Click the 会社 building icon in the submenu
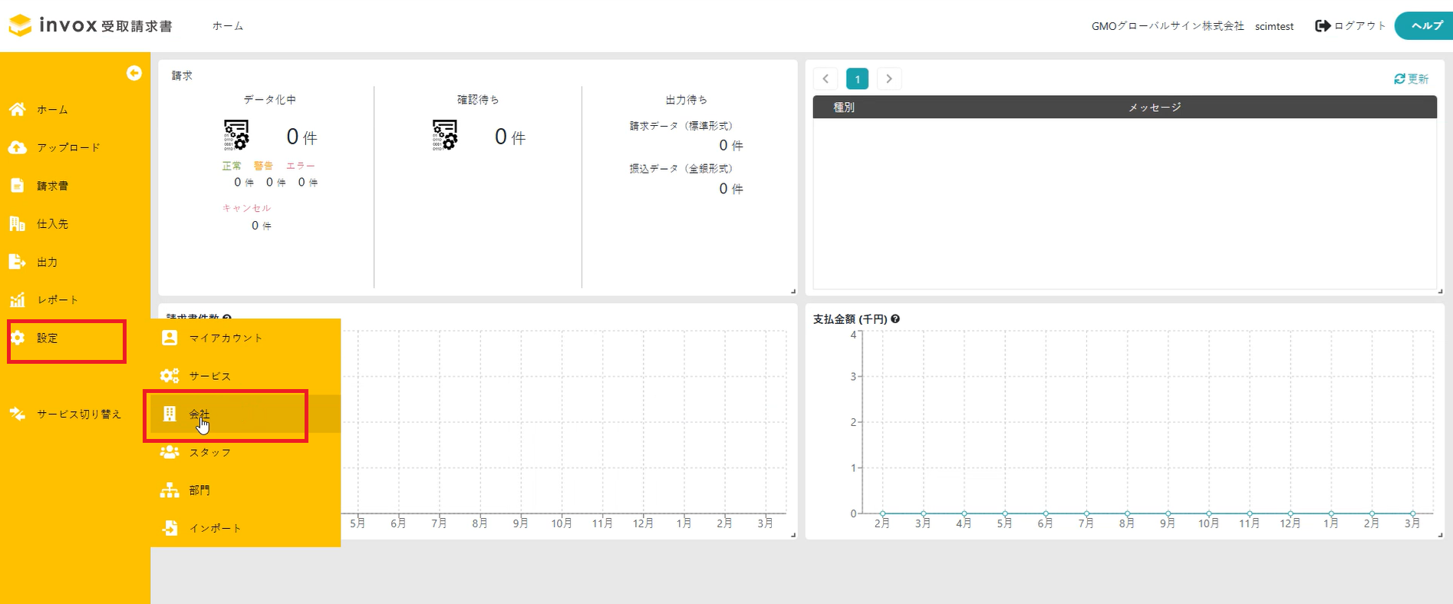 170,414
